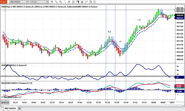The height and width of the screenshot is (111, 185).
Task: Click the black 4820.00 current price marker
Action: tap(180, 15)
